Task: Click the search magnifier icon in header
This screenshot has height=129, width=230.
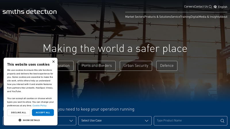Action: point(210,7)
